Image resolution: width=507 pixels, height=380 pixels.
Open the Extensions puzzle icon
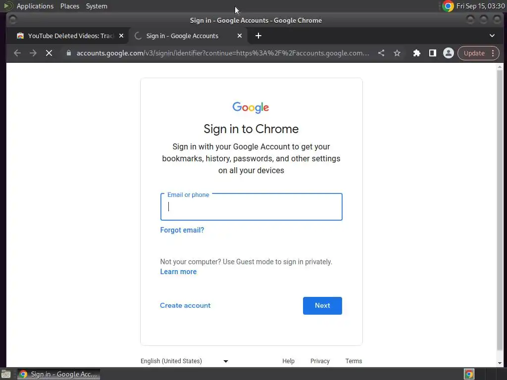416,53
